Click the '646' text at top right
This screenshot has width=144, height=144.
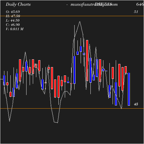pyautogui.click(x=140, y=4)
